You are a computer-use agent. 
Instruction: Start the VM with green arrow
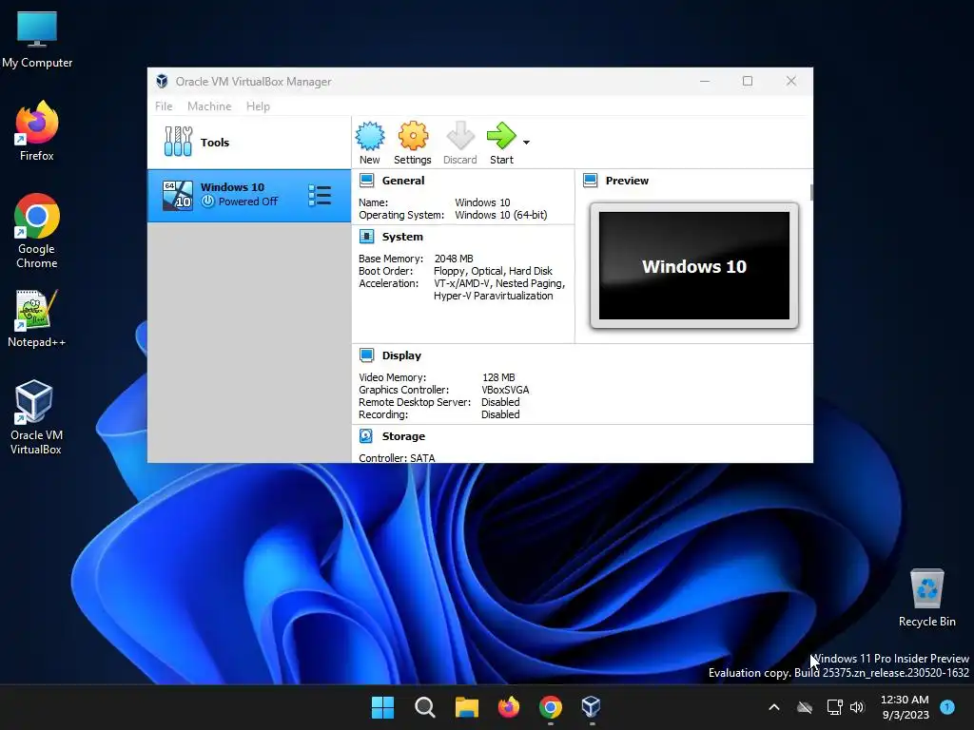coord(501,136)
